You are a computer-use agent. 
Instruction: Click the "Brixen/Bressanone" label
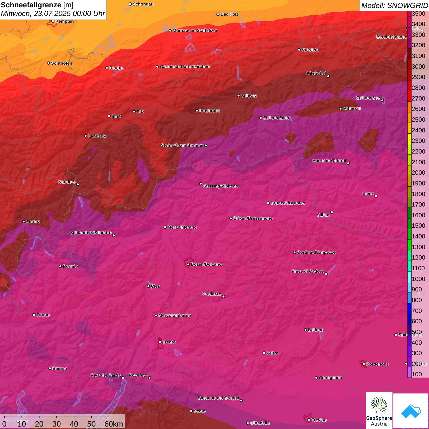click(x=253, y=218)
